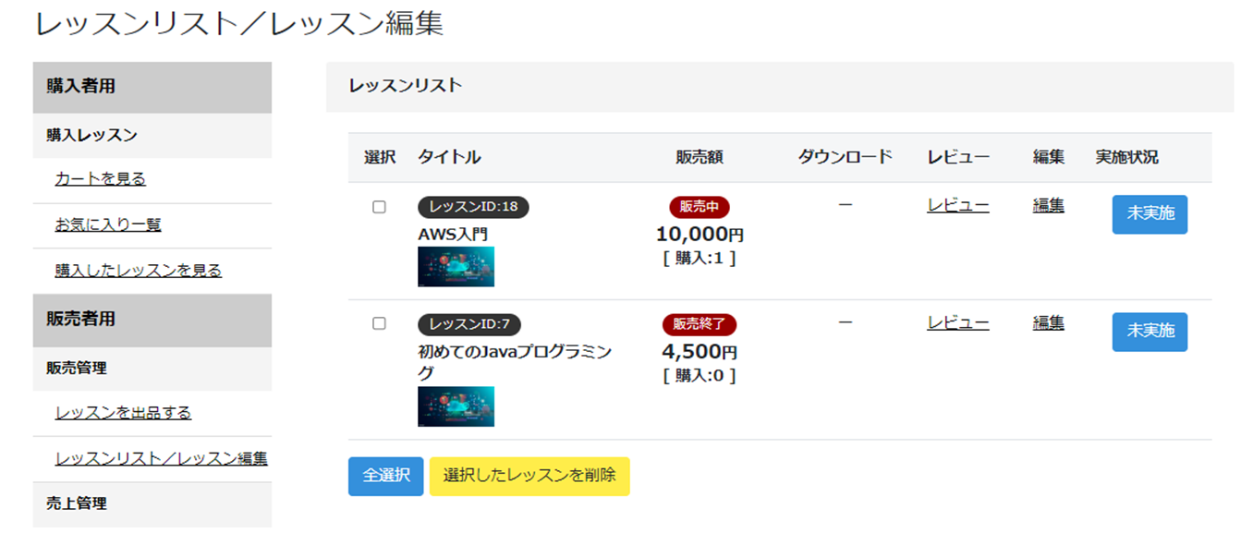Click 未実施 button for lesson ID 18

(1150, 214)
